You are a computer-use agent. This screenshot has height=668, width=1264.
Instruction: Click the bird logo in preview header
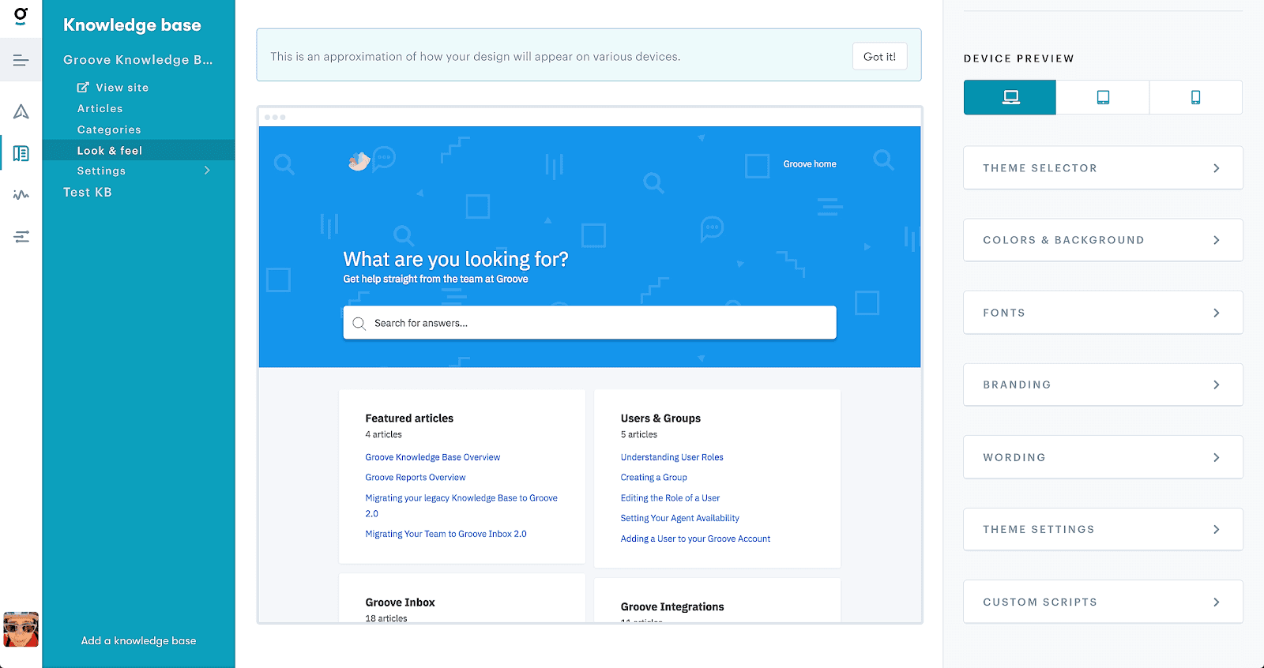click(359, 162)
